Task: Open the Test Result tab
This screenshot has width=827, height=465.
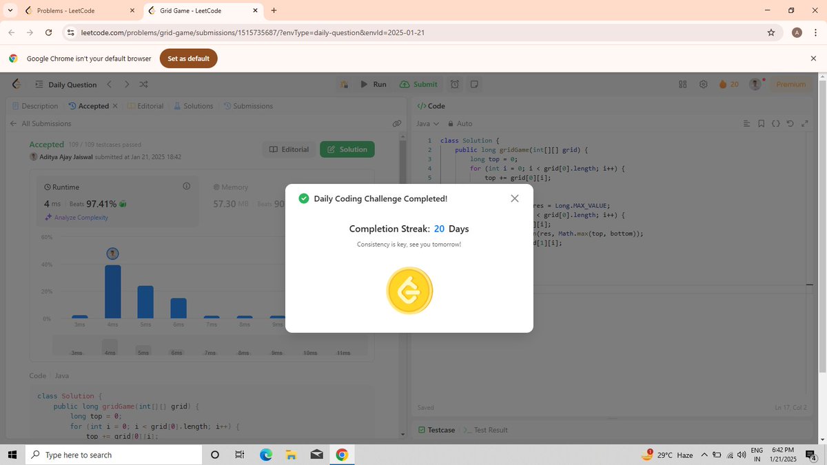Action: pyautogui.click(x=486, y=430)
